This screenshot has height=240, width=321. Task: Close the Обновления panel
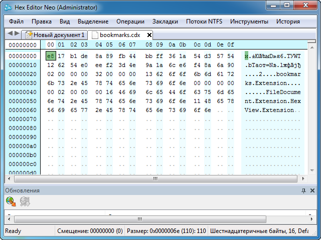tap(312, 190)
